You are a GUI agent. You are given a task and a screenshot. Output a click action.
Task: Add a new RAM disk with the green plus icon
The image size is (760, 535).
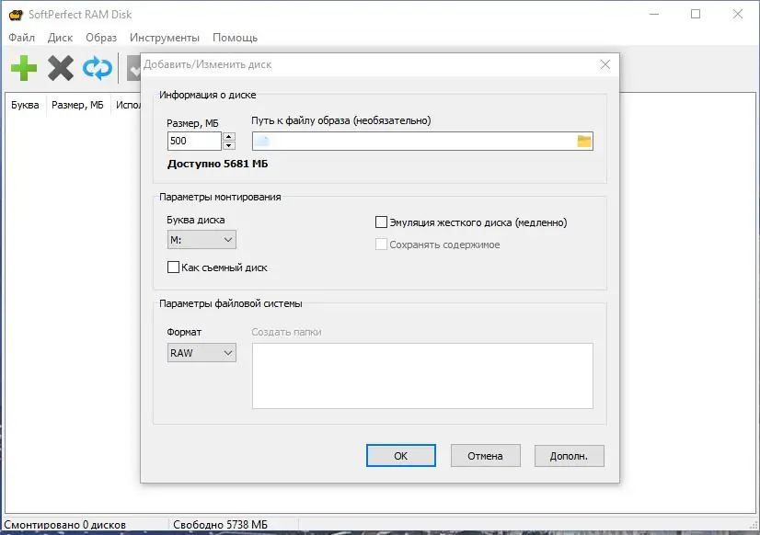[24, 68]
